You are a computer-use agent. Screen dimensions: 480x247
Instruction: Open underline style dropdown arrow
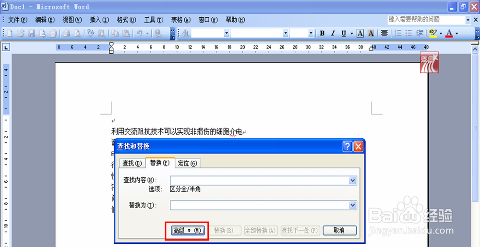(351, 33)
